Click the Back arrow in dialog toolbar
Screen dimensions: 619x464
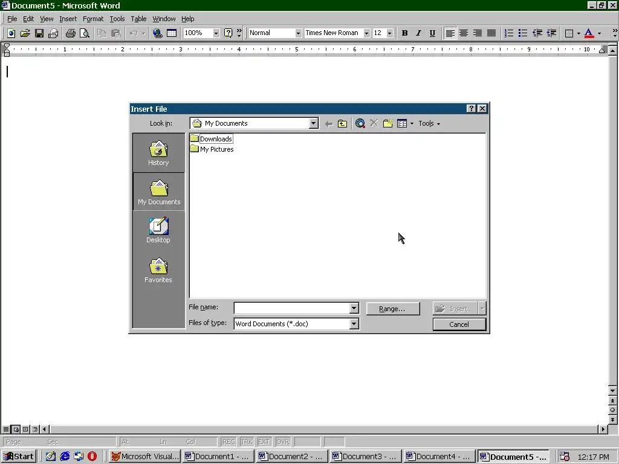pyautogui.click(x=328, y=123)
